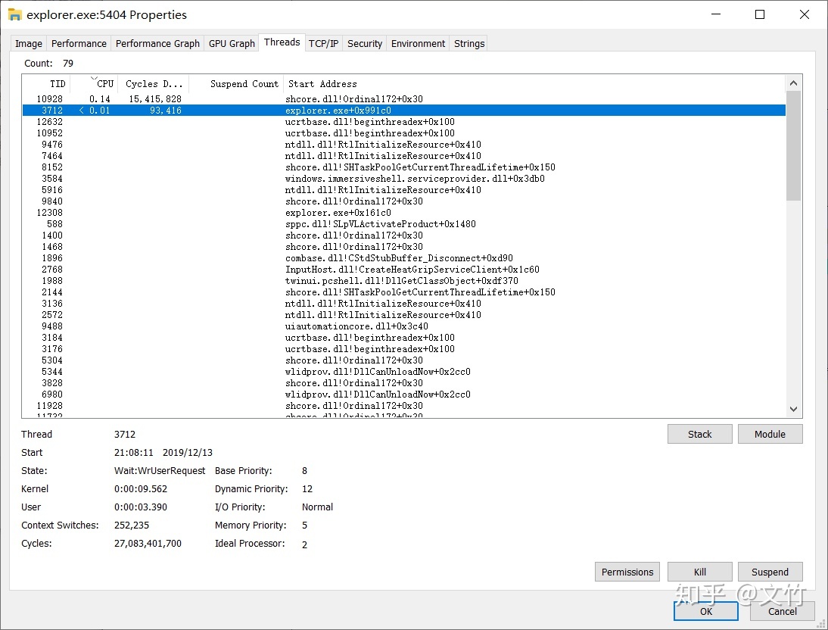The image size is (828, 630).
Task: Sort by the Suspend Count column
Action: (x=237, y=83)
